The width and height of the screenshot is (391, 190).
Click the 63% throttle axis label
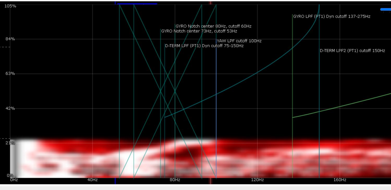coord(10,73)
